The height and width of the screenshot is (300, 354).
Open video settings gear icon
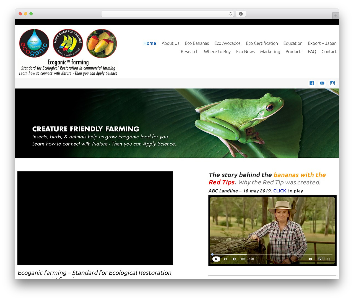click(x=310, y=259)
